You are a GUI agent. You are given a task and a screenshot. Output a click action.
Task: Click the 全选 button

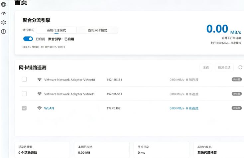(x=206, y=68)
